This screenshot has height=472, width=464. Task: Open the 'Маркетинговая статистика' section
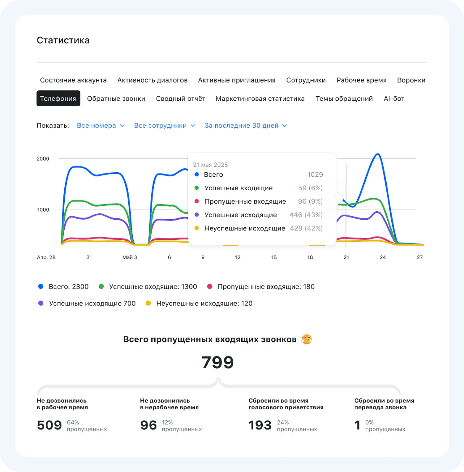260,98
